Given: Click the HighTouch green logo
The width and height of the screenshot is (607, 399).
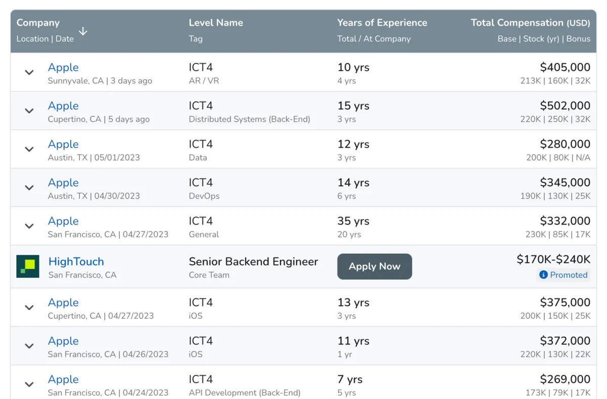Looking at the screenshot, I should click(28, 267).
